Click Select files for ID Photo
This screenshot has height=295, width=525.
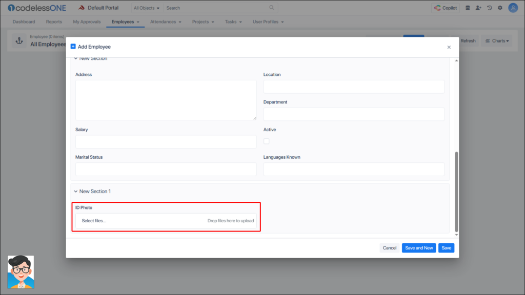(x=94, y=221)
